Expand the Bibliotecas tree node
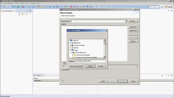The height and width of the screenshot is (98, 174). [70, 43]
